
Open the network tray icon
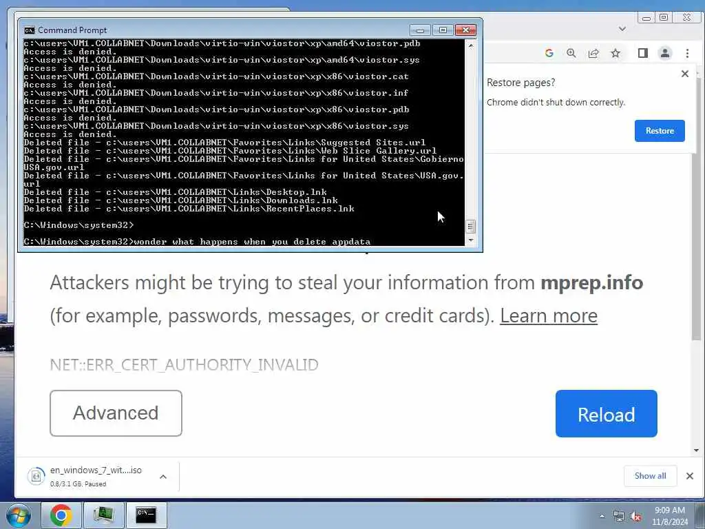pyautogui.click(x=619, y=517)
